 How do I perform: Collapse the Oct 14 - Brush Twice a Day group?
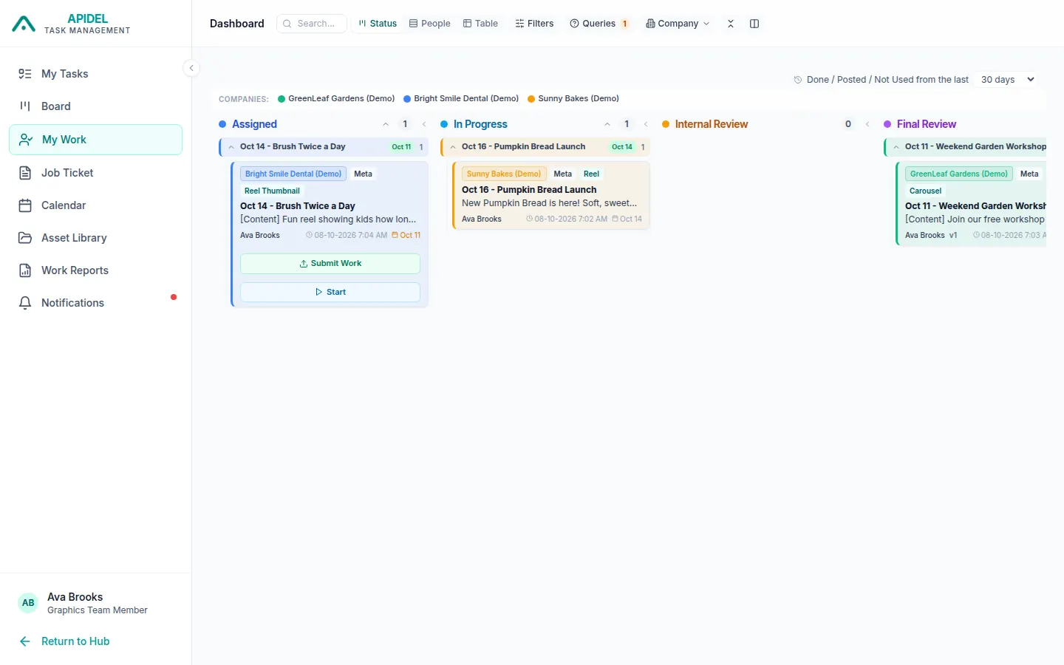(x=231, y=147)
